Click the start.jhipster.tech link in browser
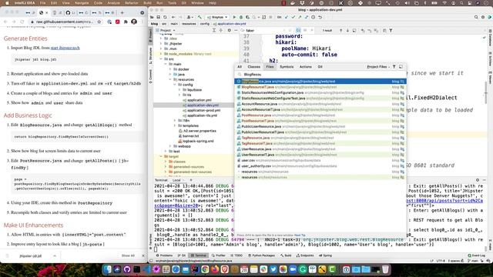 (x=65, y=48)
